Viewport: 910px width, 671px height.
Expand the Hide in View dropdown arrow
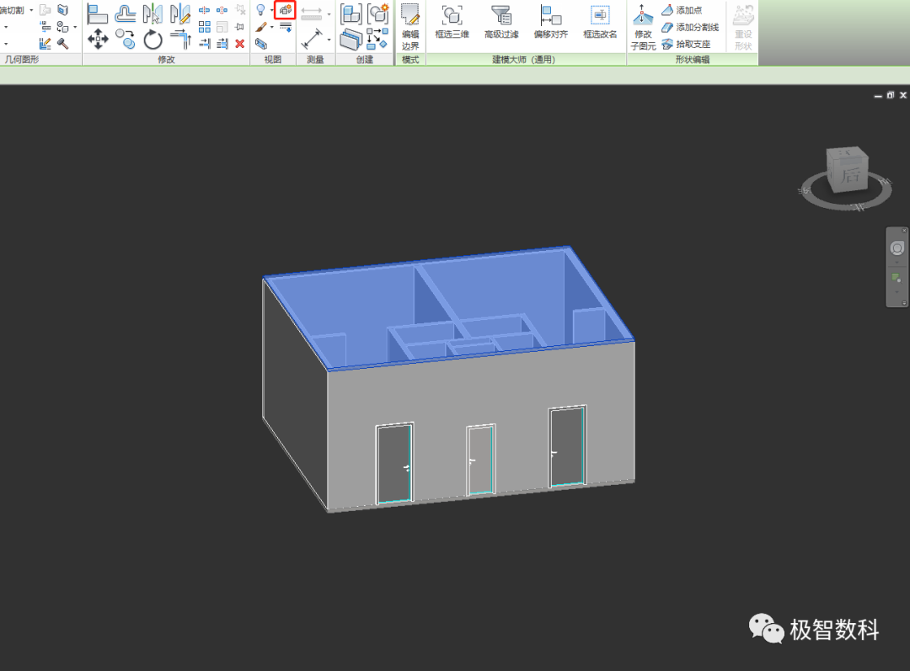click(271, 10)
